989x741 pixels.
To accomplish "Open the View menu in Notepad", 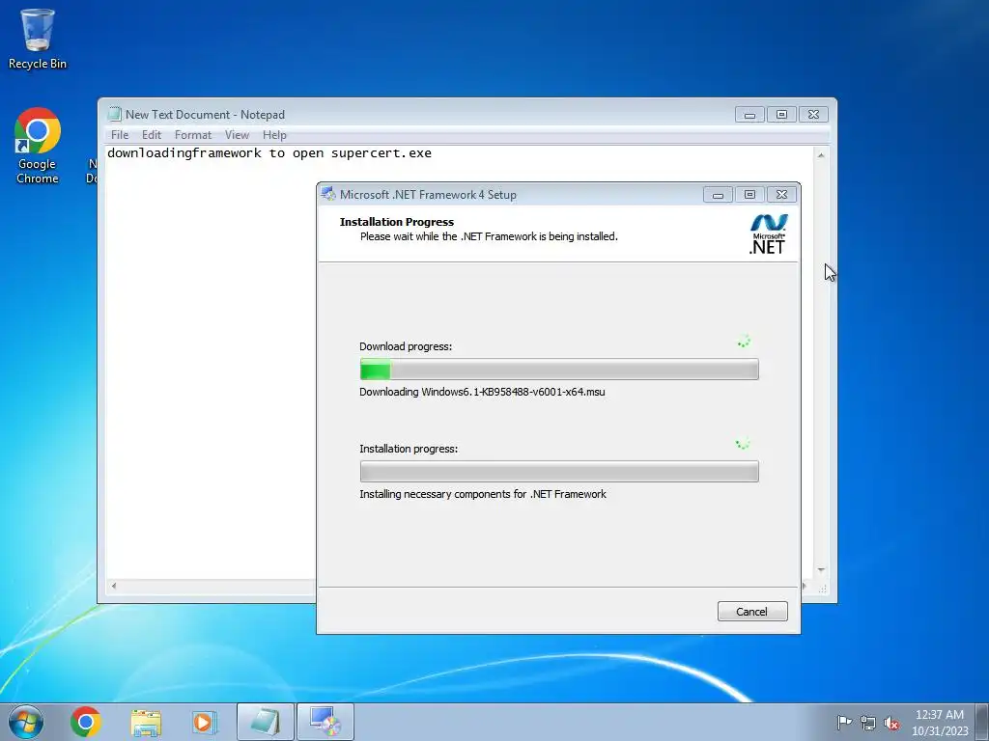I will 238,135.
